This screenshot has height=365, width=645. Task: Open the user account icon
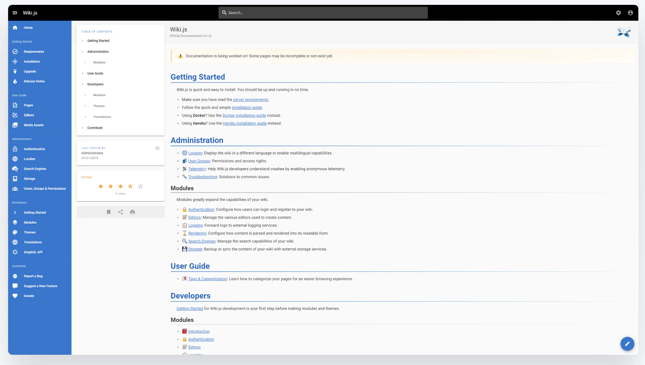630,13
